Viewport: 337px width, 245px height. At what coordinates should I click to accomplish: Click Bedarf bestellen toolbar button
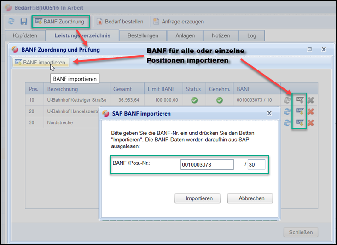[x=120, y=22]
